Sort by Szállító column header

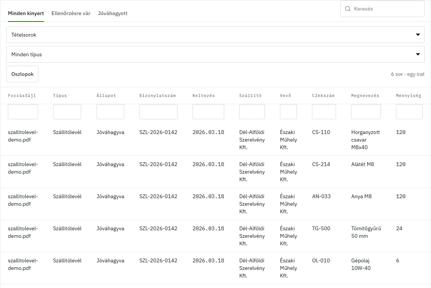coord(251,95)
